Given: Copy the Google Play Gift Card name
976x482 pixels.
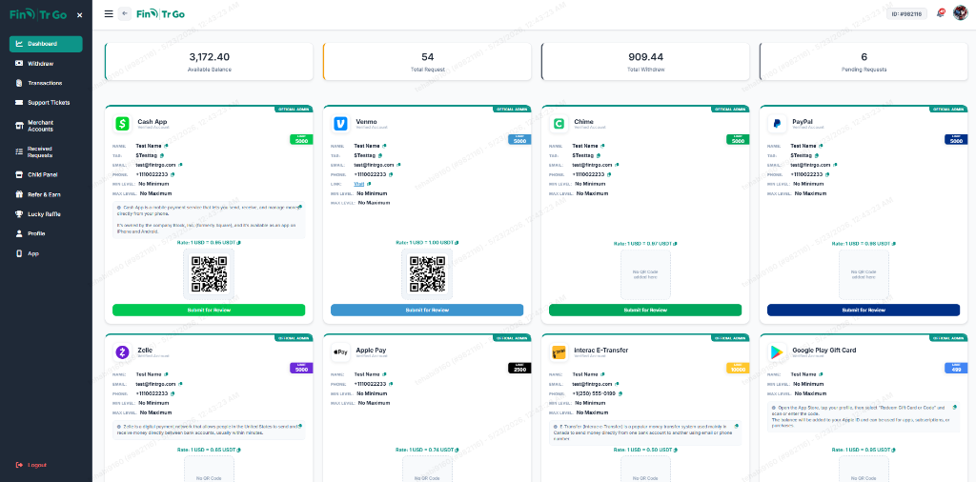Looking at the screenshot, I should click(x=821, y=374).
